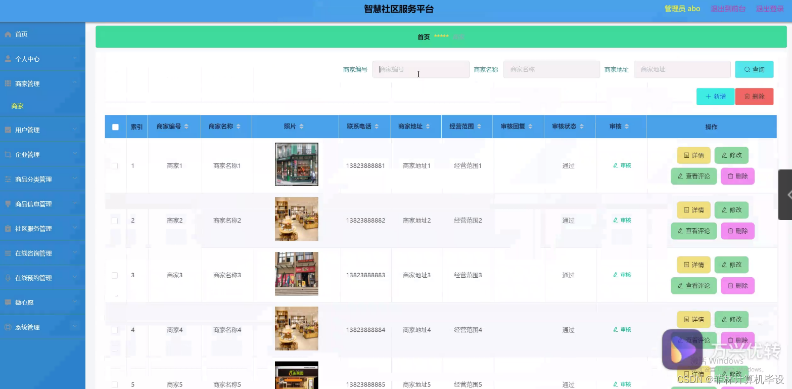Click the icon beside 在线咨询管理
The image size is (792, 389).
pyautogui.click(x=8, y=253)
